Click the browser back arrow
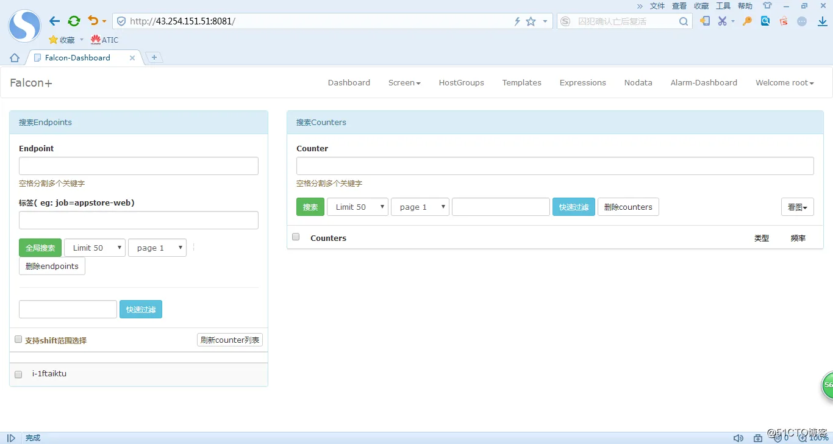The height and width of the screenshot is (444, 833). (x=54, y=21)
